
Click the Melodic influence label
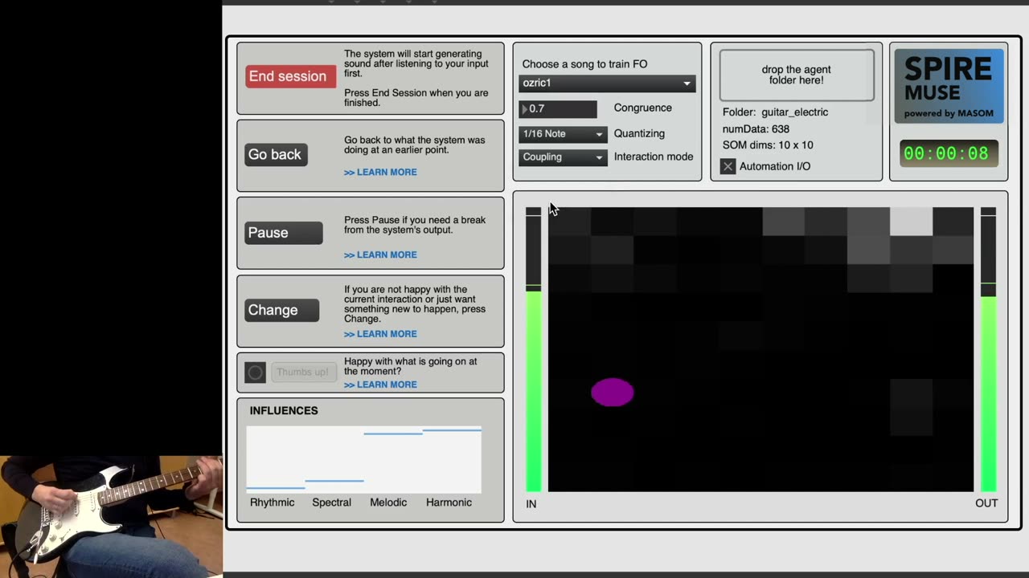coord(388,503)
